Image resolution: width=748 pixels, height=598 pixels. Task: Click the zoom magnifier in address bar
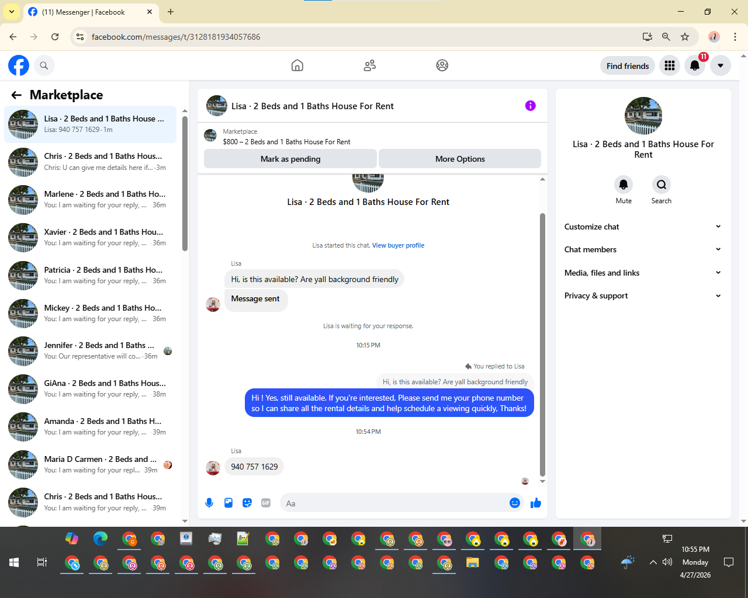(666, 37)
